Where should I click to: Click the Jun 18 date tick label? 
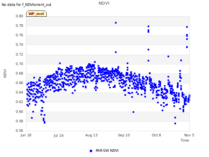point(26,135)
